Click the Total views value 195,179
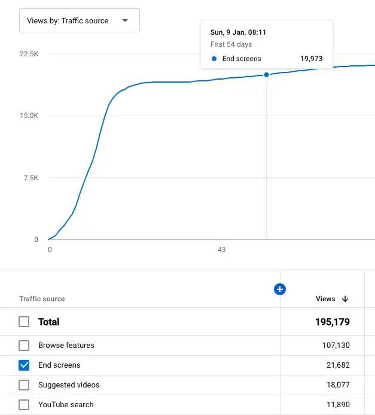The height and width of the screenshot is (415, 375). (x=332, y=322)
